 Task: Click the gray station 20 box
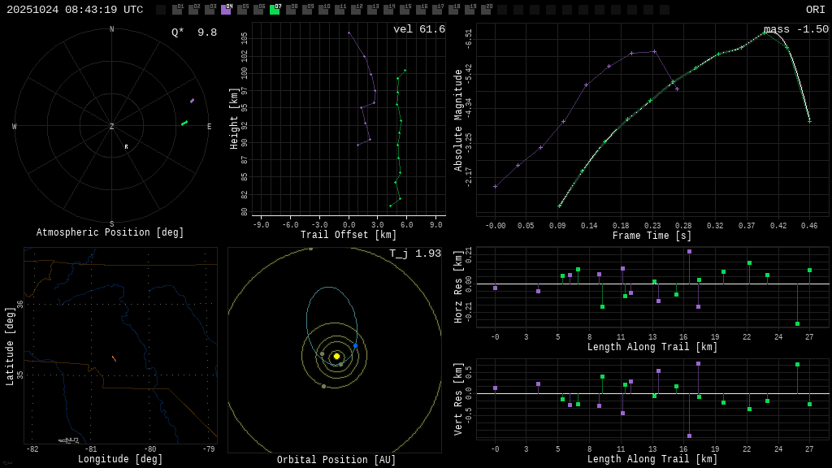(486, 10)
